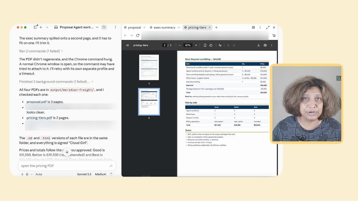The height and width of the screenshot is (201, 358).
Task: Click the cursor selector icon in the preview bar
Action: (274, 35)
